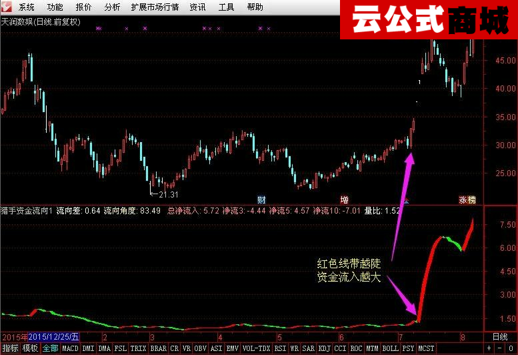Image resolution: width=518 pixels, height=355 pixels.
Task: Switch indicator to DMI
Action: tap(88, 348)
